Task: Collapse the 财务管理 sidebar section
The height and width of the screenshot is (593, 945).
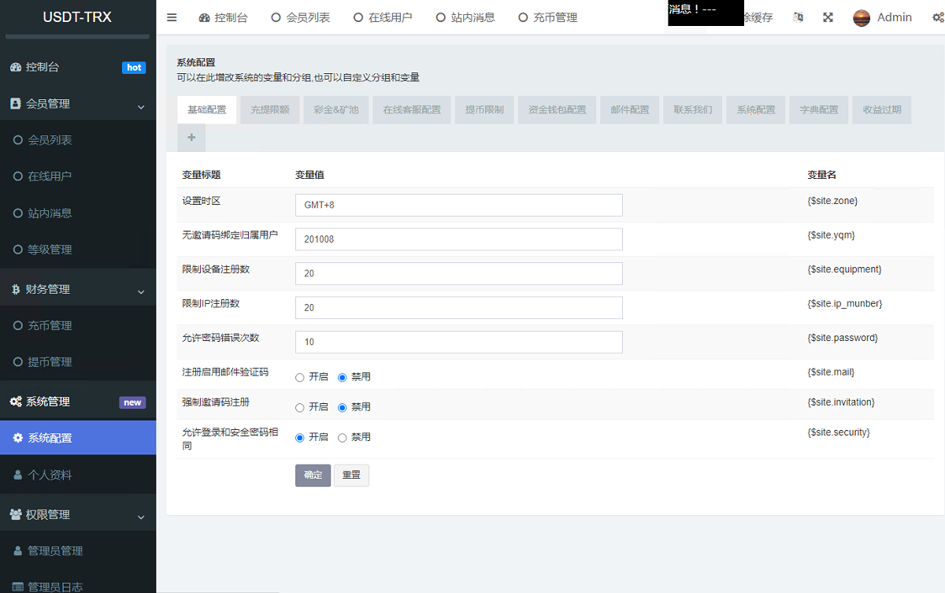Action: pyautogui.click(x=141, y=291)
